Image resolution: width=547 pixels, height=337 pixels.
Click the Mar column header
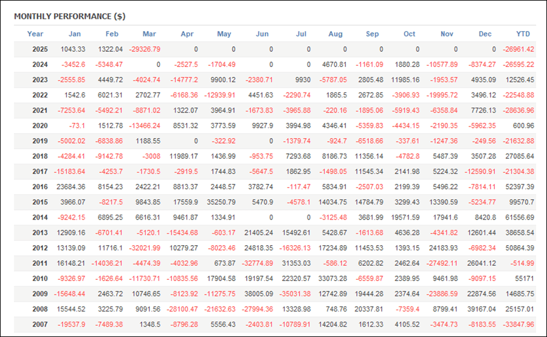pyautogui.click(x=150, y=34)
